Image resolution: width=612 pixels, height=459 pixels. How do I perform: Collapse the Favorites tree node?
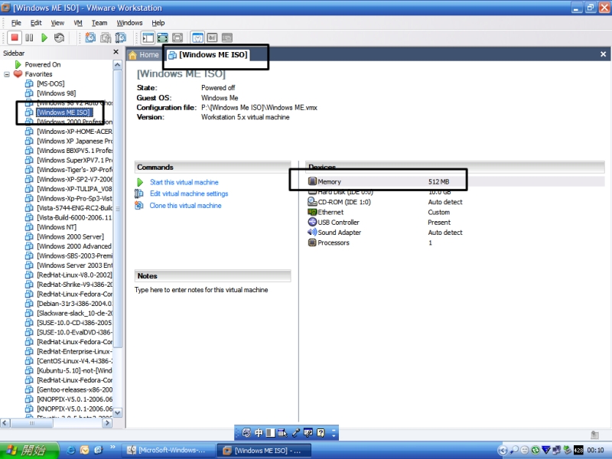pos(7,74)
